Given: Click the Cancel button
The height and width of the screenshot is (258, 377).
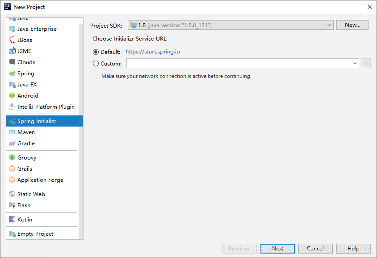Looking at the screenshot, I should point(315,249).
